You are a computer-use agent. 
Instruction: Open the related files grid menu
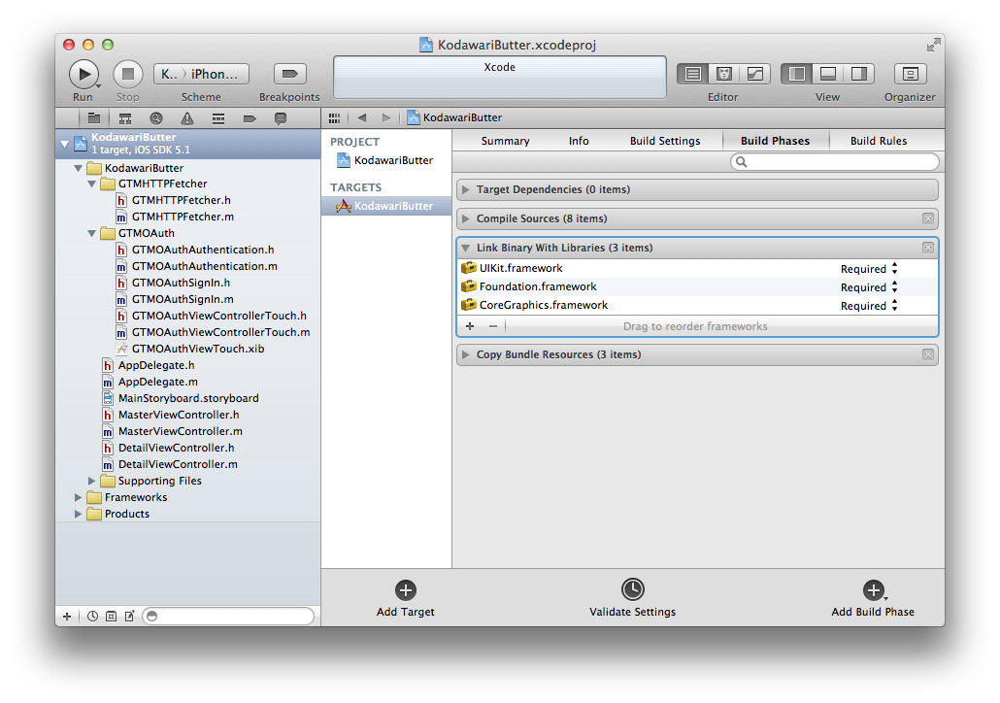tap(334, 118)
